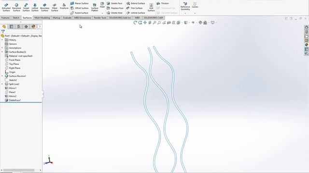Image resolution: width=309 pixels, height=173 pixels.
Task: Click the feature tree filter icon
Action: 3,31
